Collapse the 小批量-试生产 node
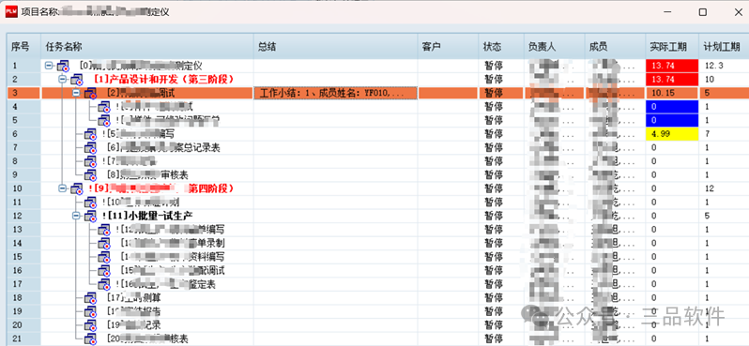The height and width of the screenshot is (346, 749). (x=75, y=216)
